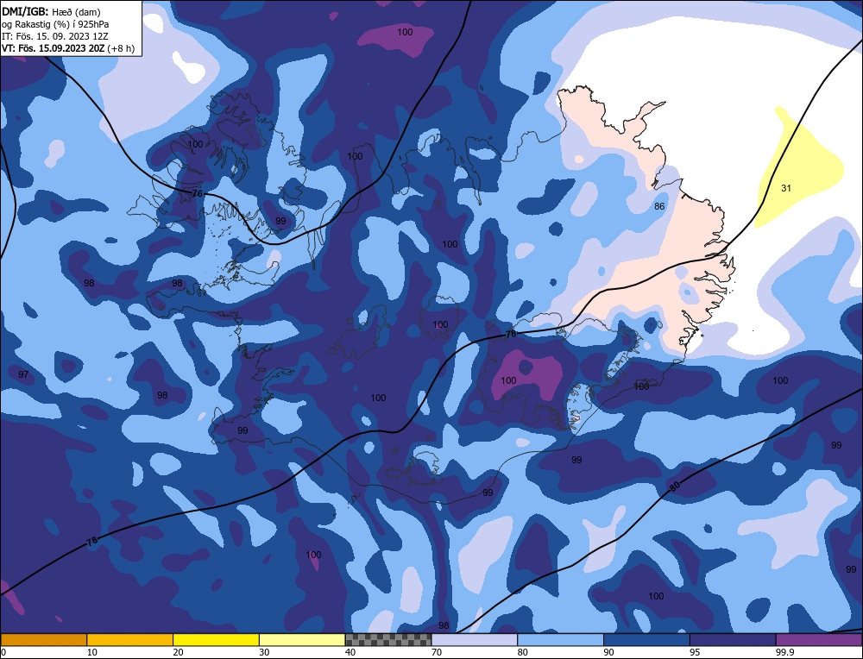863x659 pixels.
Task: Select legend tick label "70"
Action: click(x=437, y=652)
